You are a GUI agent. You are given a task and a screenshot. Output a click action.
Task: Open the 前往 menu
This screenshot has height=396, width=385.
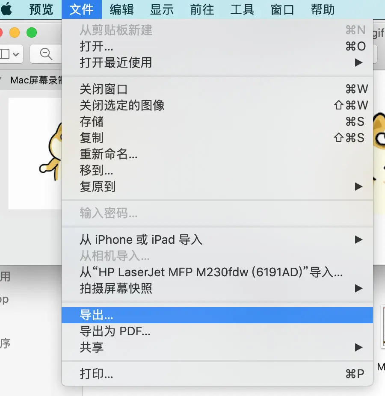[x=202, y=9]
